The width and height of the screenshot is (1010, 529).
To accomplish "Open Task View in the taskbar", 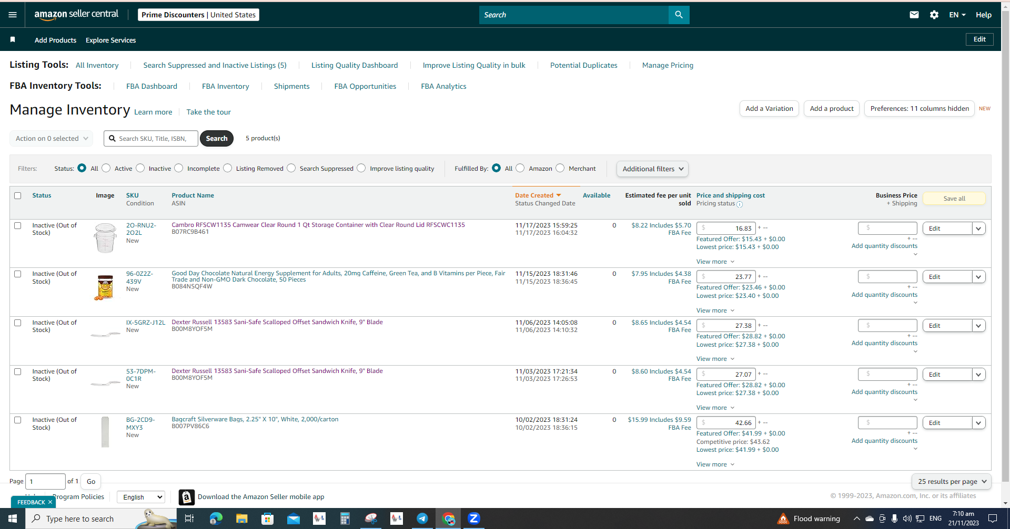I will [189, 518].
